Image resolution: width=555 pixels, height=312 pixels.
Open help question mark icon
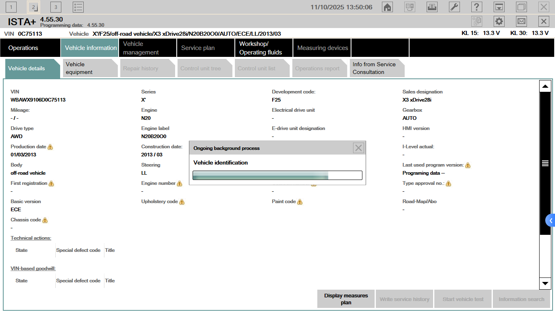pyautogui.click(x=477, y=7)
